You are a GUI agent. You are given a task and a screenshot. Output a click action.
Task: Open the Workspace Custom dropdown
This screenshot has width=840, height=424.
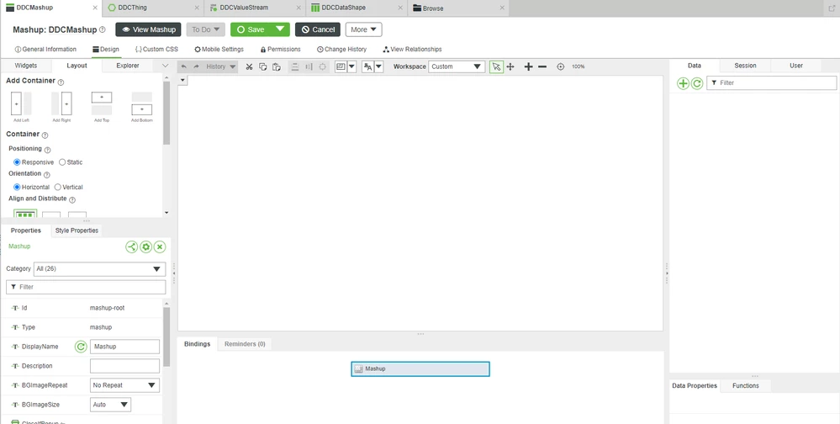click(x=457, y=67)
